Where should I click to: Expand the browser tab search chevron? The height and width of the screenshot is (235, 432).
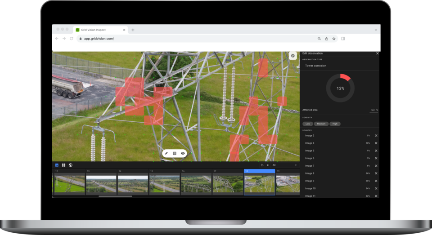pyautogui.click(x=376, y=30)
